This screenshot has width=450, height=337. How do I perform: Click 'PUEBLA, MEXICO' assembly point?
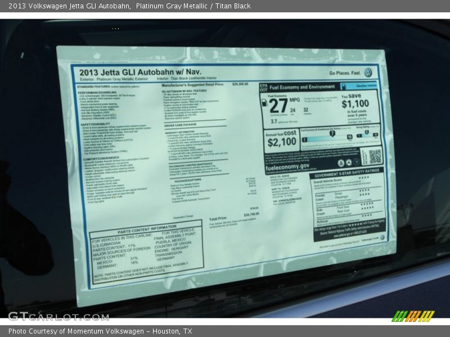pyautogui.click(x=170, y=241)
